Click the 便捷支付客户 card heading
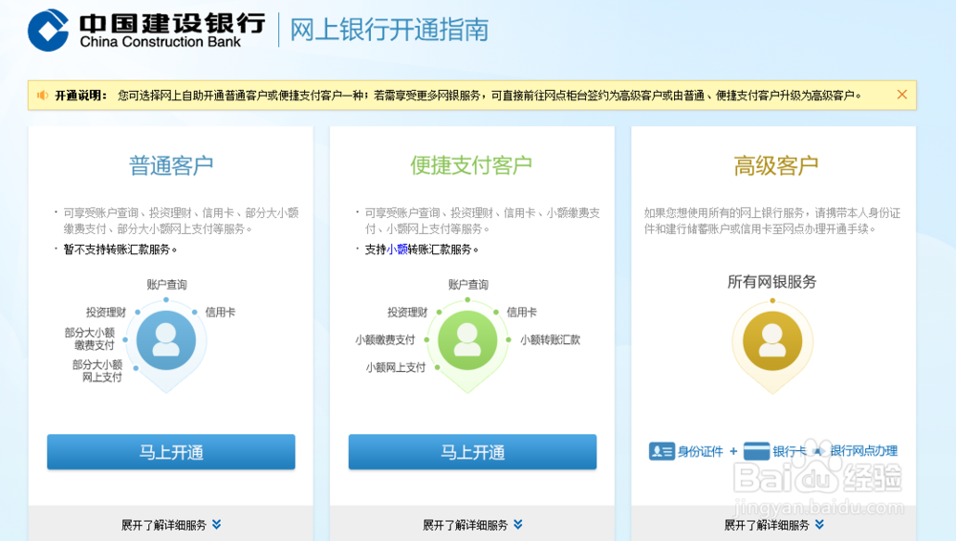Screen dimensions: 956x541 [471, 165]
